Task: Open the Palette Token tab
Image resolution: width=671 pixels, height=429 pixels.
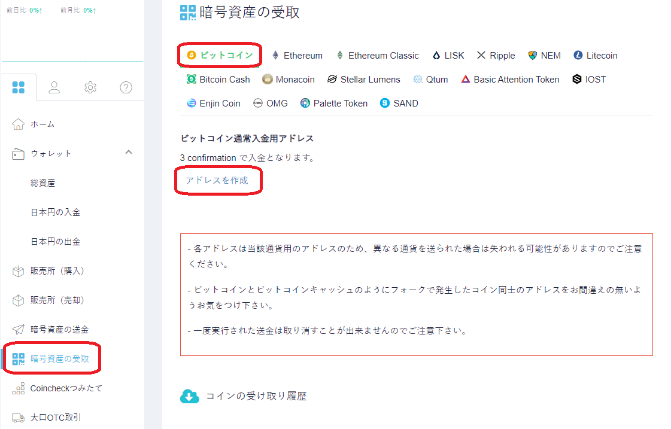Action: point(334,104)
